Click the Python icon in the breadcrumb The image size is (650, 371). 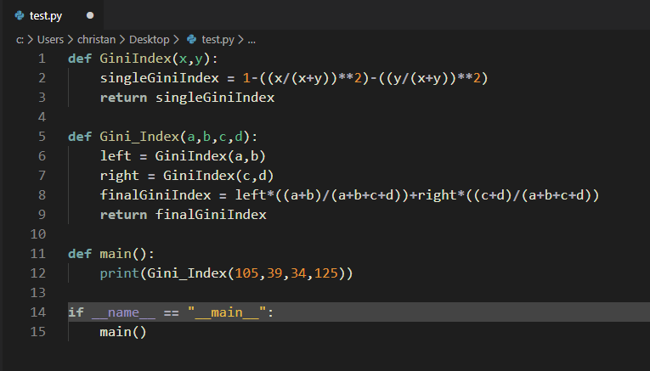[x=191, y=39]
